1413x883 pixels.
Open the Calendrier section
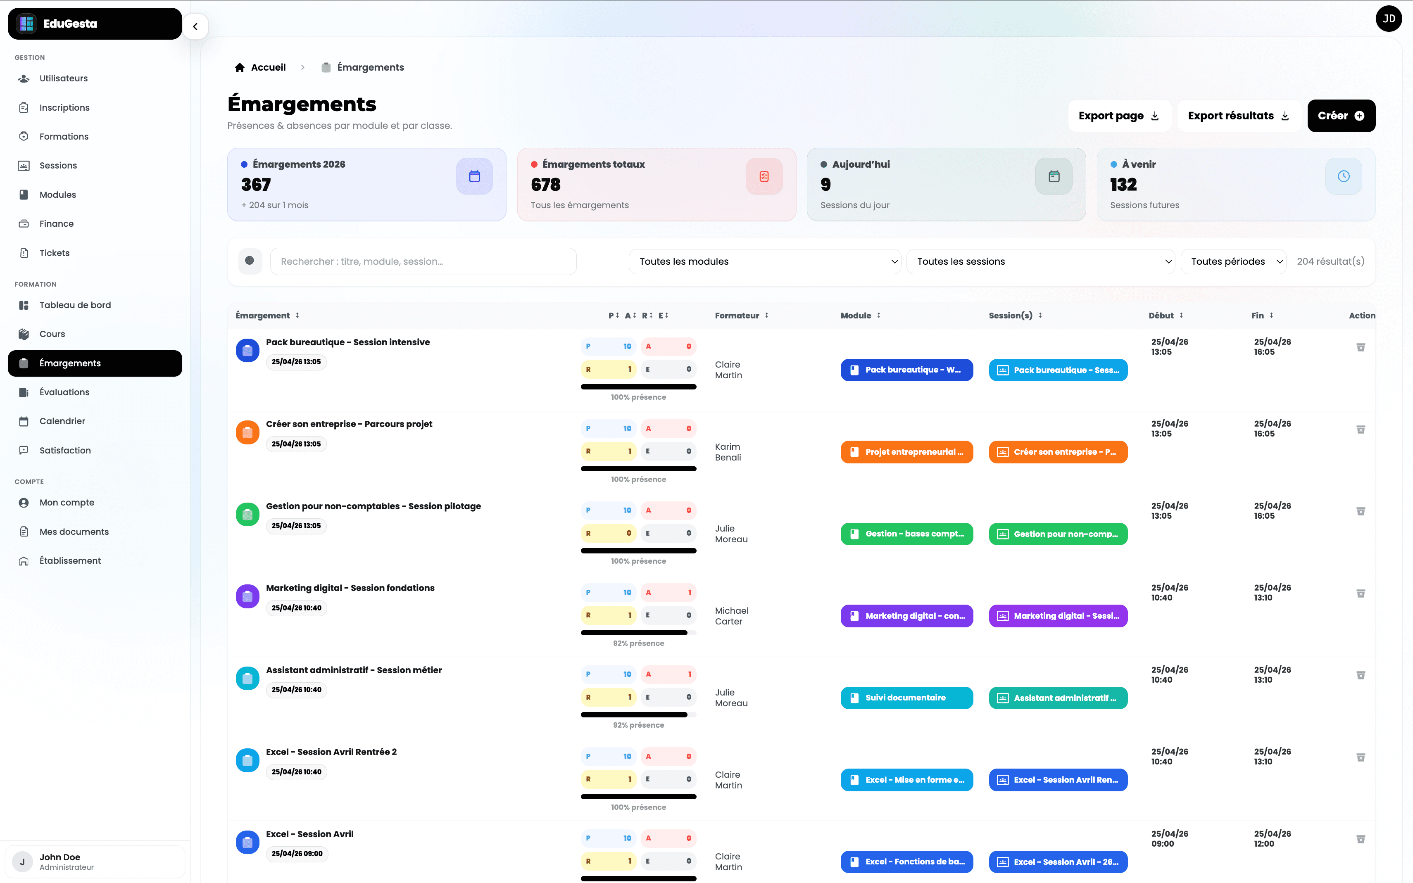(62, 420)
